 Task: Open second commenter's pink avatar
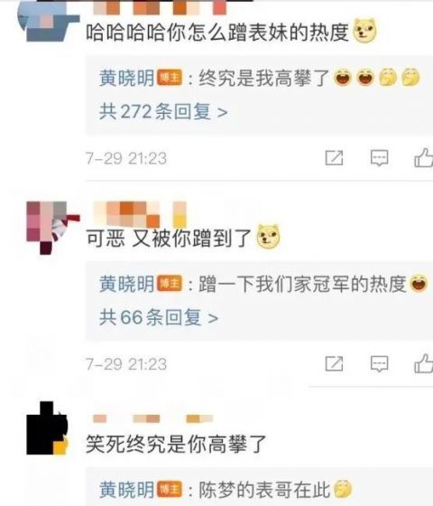[52, 228]
